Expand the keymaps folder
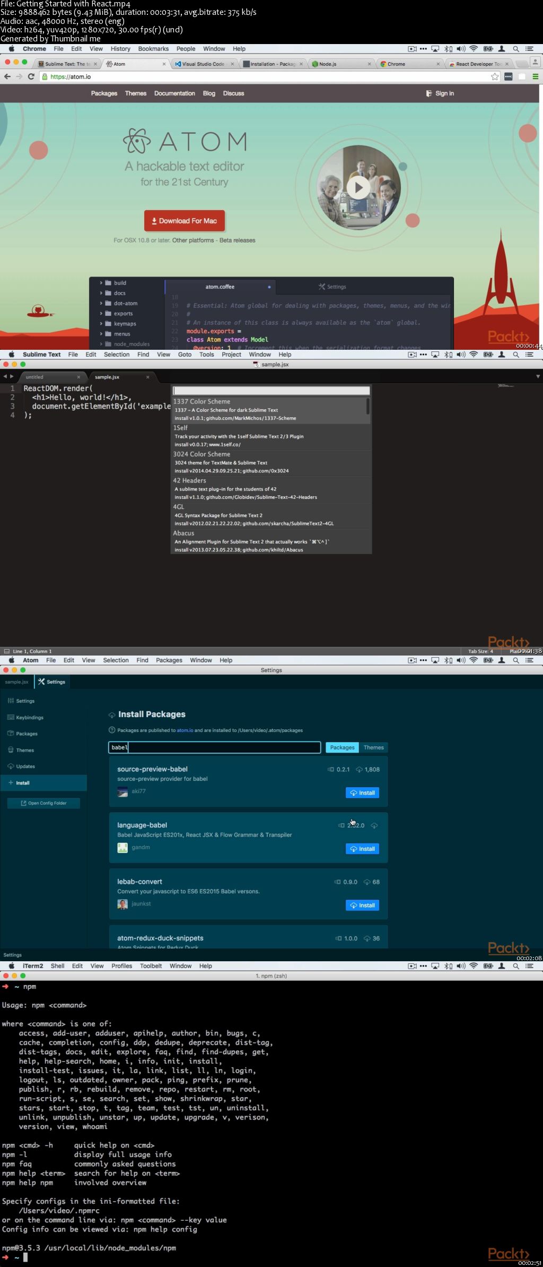This screenshot has height=1267, width=543. coord(125,323)
